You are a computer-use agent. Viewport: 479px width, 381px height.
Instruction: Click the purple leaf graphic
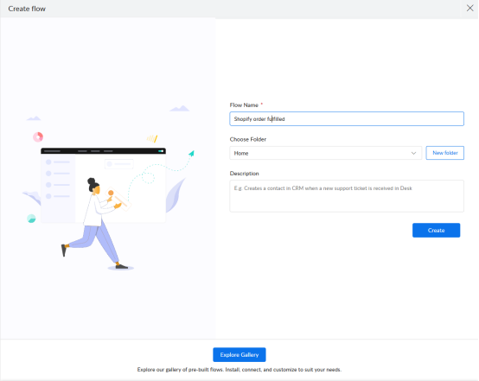(176, 196)
